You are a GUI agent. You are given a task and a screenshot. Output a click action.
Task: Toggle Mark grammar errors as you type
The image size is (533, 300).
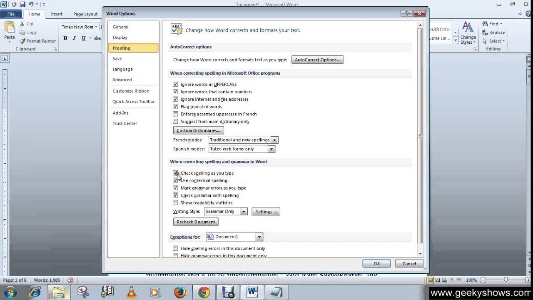pos(175,188)
